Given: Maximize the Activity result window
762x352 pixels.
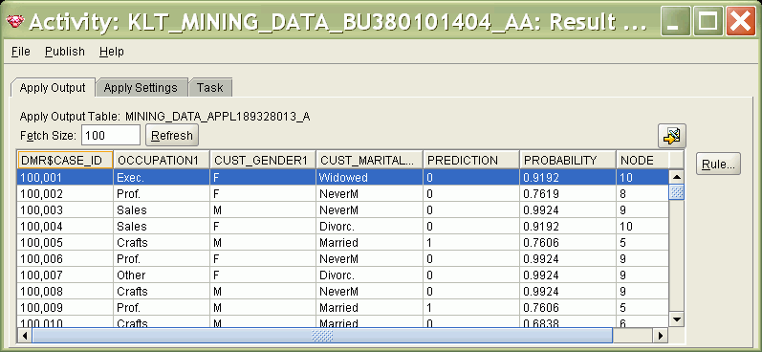Looking at the screenshot, I should (x=708, y=21).
